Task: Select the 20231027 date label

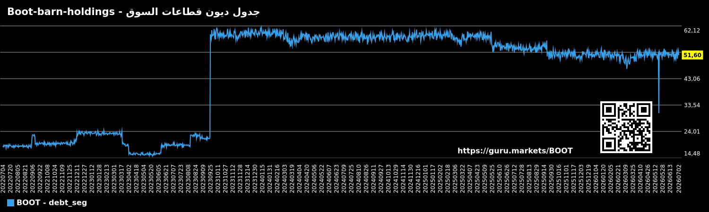Action: click(x=225, y=178)
